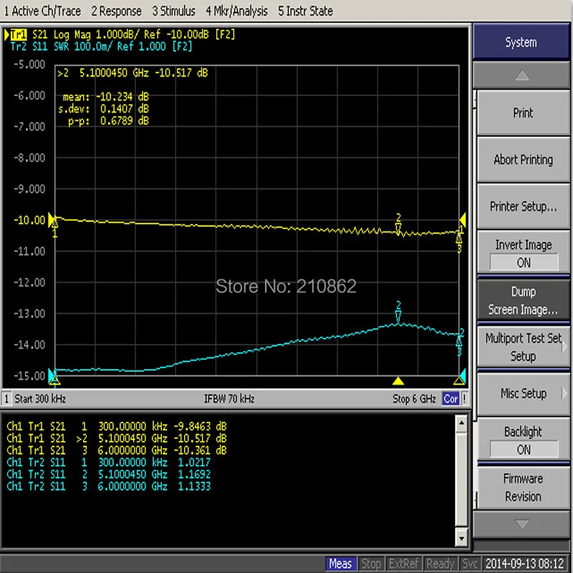The height and width of the screenshot is (573, 573).
Task: Select marker row Tr2 S11 1 1.0217
Action: tap(109, 462)
